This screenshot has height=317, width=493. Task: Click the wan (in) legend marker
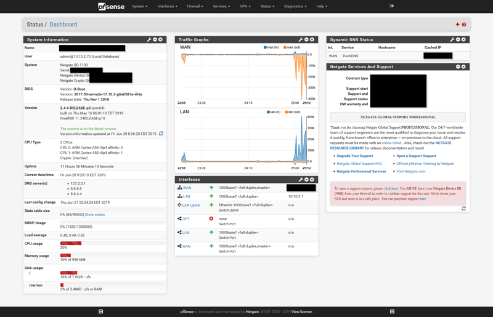tap(265, 47)
